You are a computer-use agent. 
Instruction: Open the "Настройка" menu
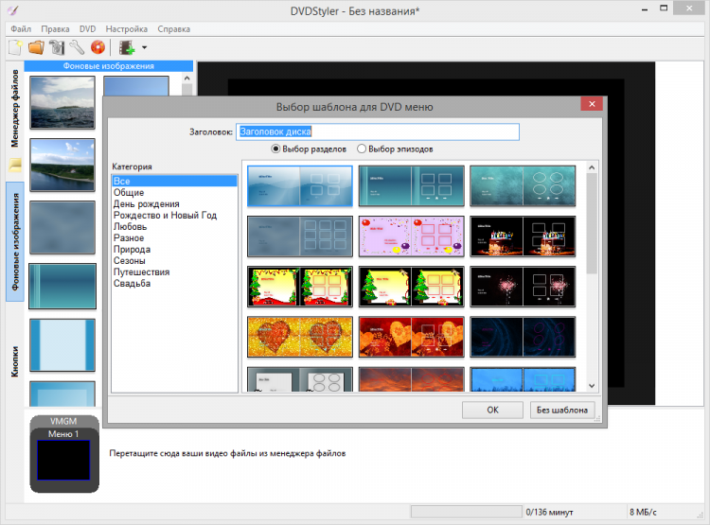pos(125,29)
